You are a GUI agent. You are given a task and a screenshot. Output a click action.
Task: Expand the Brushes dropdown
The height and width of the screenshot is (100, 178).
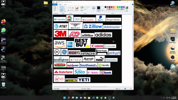click(x=77, y=11)
